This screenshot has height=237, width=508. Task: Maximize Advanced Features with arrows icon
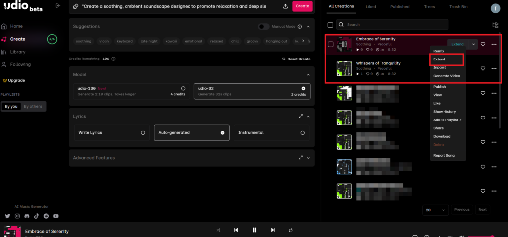pos(300,158)
